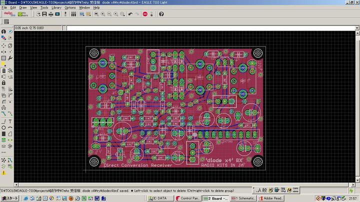Viewport: 360px width, 202px height.
Task: Click the Undo arrow icon
Action: tap(130, 14)
